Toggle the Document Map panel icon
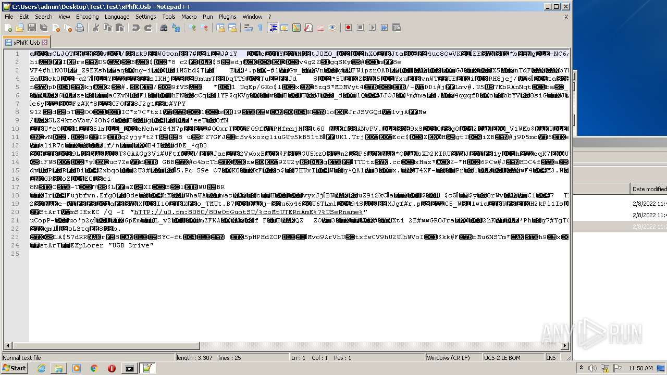The width and height of the screenshot is (667, 375). (x=296, y=28)
